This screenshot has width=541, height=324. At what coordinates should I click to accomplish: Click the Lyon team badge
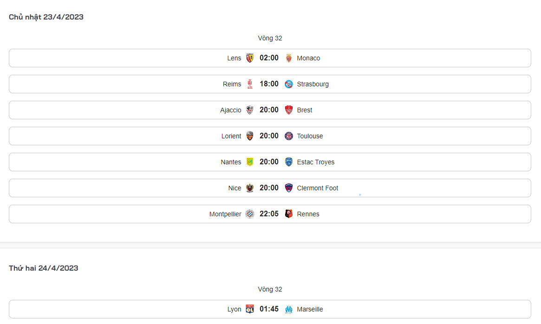point(250,309)
